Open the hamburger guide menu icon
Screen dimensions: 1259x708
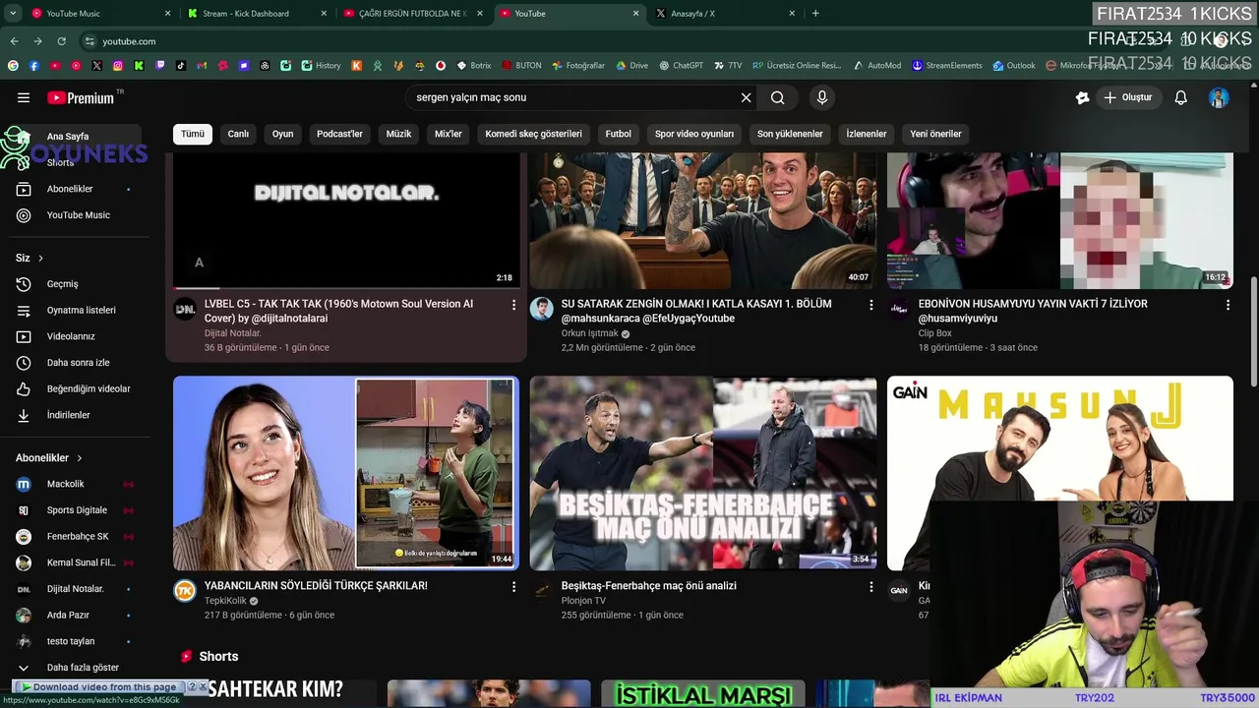24,97
